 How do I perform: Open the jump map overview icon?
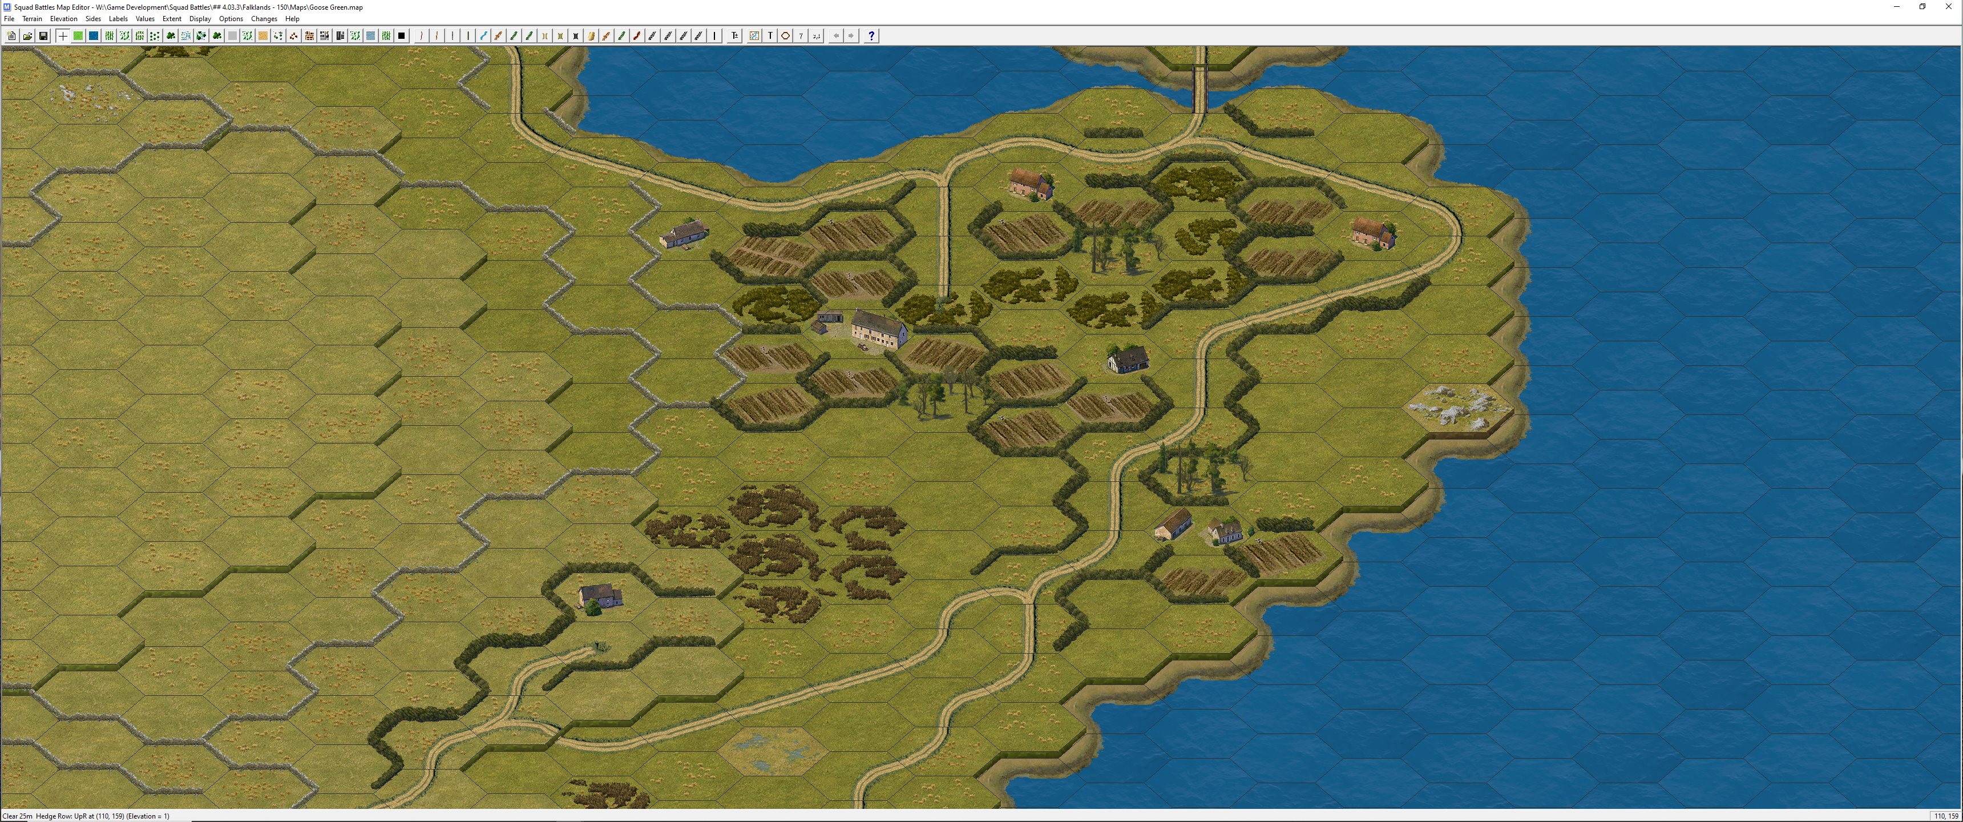coord(754,36)
